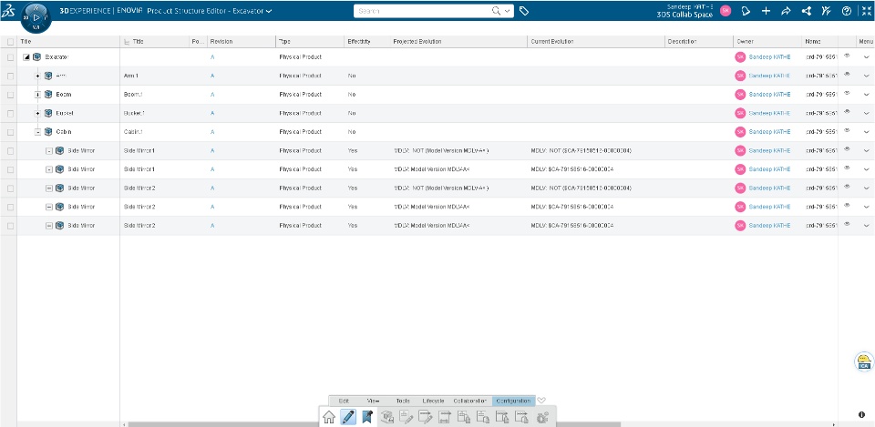Open the Excavator title dropdown in header
Image resolution: width=875 pixels, height=427 pixels.
[269, 11]
